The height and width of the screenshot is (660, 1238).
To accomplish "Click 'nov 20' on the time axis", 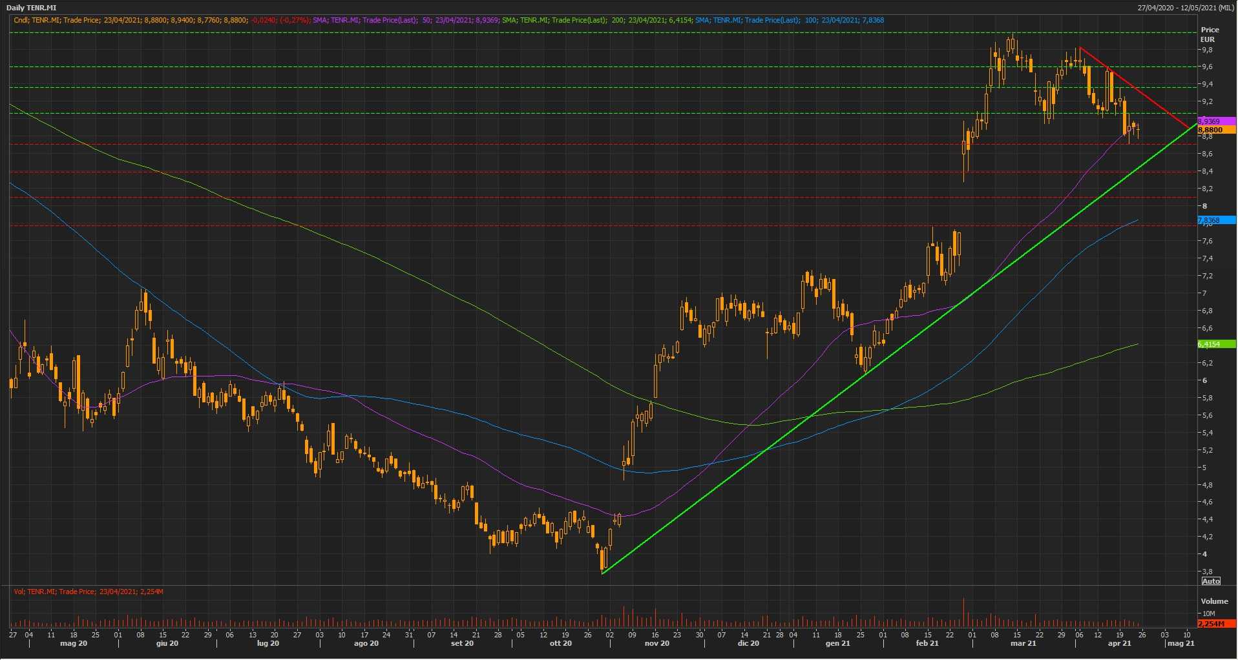I will pyautogui.click(x=656, y=643).
